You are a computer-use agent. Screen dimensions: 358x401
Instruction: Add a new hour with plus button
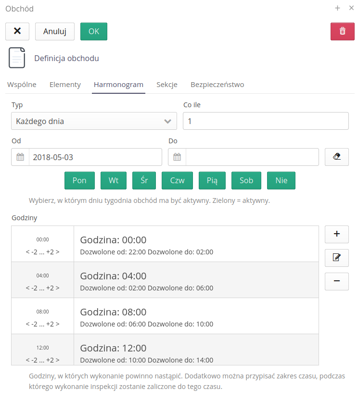tap(336, 234)
